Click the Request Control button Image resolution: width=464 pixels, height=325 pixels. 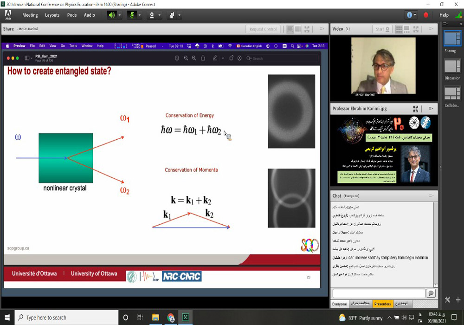(263, 29)
